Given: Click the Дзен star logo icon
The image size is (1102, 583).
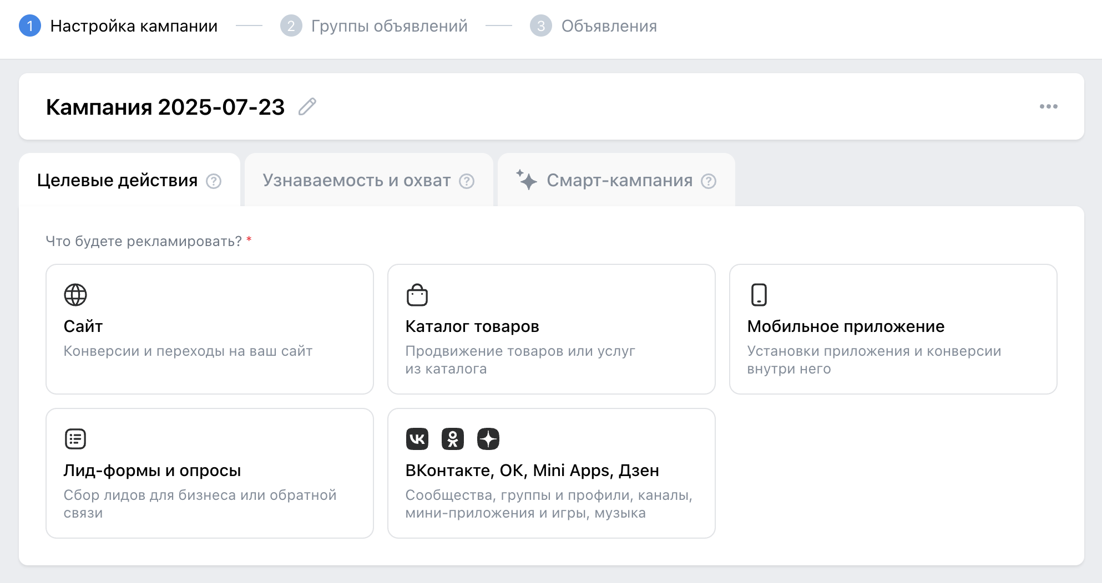Looking at the screenshot, I should pyautogui.click(x=488, y=439).
